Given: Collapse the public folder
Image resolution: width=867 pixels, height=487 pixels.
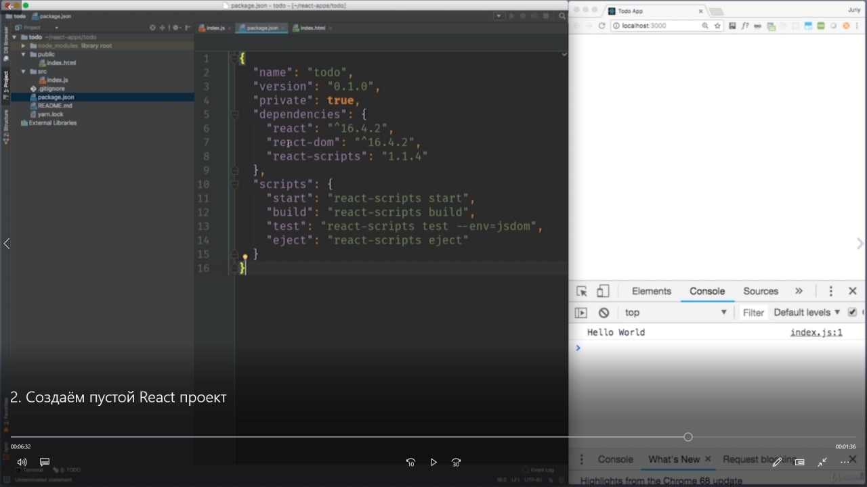Looking at the screenshot, I should (x=24, y=54).
